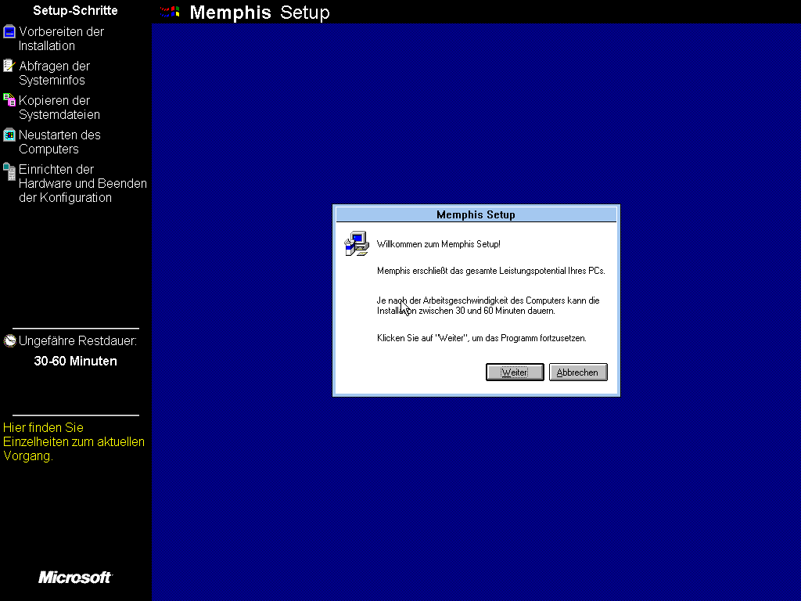Click the "Memphis Setup" header title text
The width and height of the screenshot is (801, 601).
260,13
